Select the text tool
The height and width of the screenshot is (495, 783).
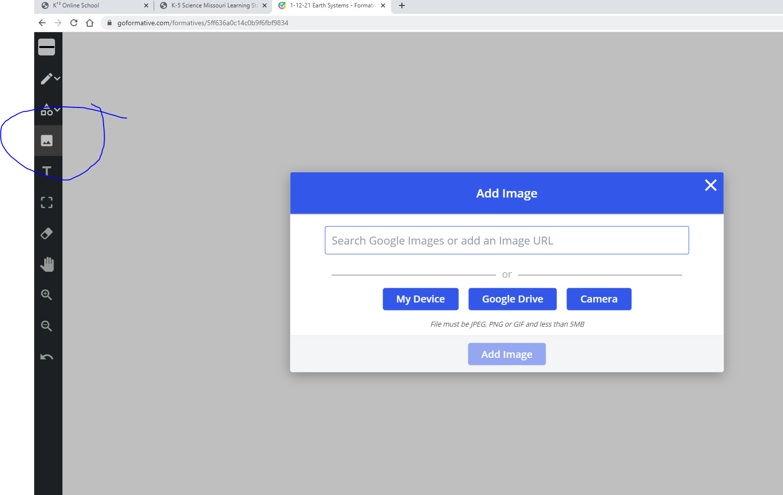pyautogui.click(x=47, y=171)
